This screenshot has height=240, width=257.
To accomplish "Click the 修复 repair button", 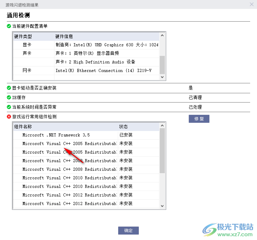I will click(x=199, y=119).
